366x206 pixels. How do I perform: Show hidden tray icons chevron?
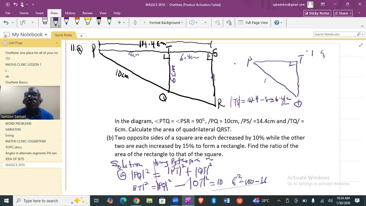pos(279,201)
